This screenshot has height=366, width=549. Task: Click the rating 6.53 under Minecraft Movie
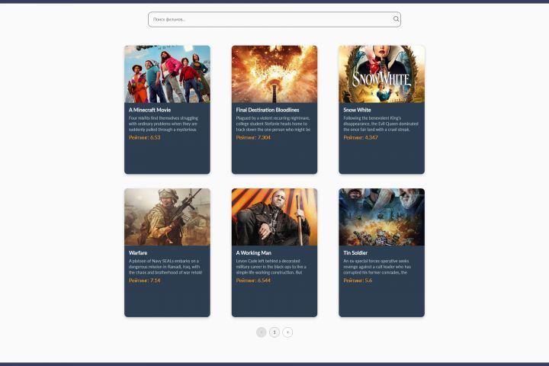click(144, 137)
